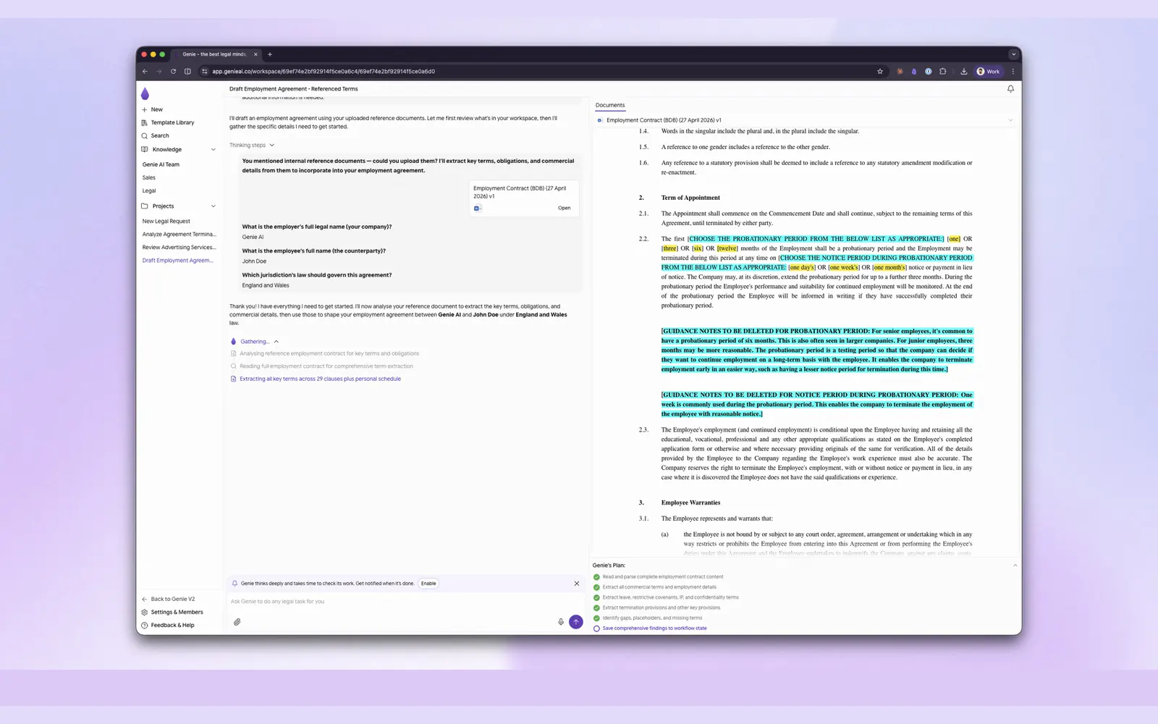Click the paperclip attach file icon

(237, 622)
